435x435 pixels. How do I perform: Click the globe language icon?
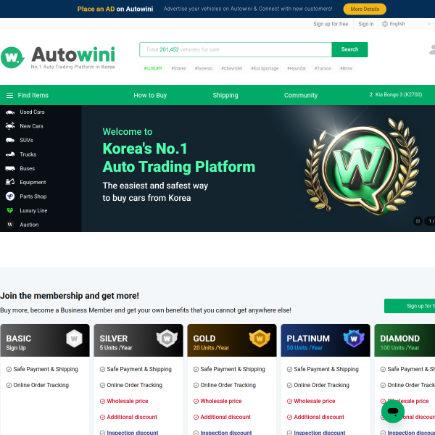pos(385,24)
